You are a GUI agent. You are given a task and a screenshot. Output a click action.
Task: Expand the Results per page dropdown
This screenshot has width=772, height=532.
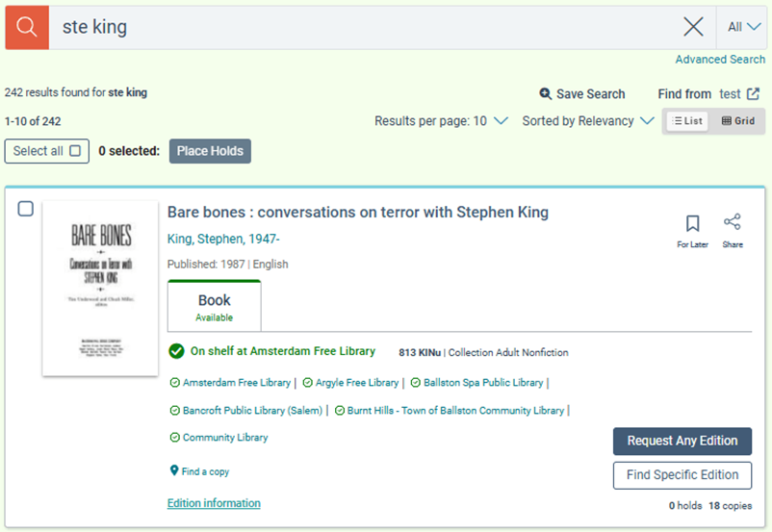tap(441, 121)
